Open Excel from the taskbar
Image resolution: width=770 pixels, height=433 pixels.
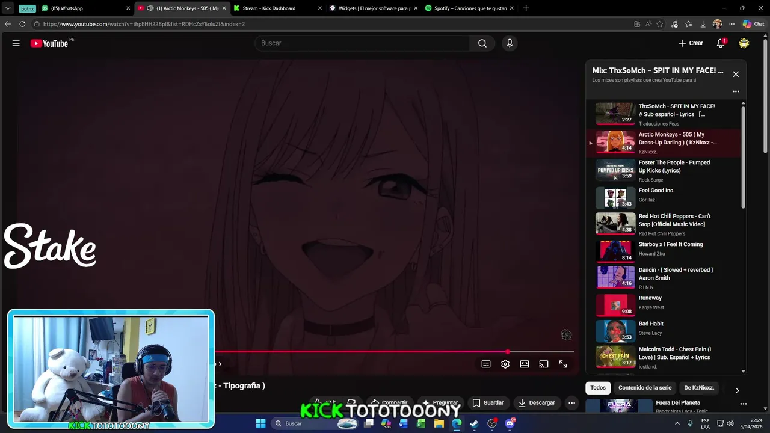point(421,423)
